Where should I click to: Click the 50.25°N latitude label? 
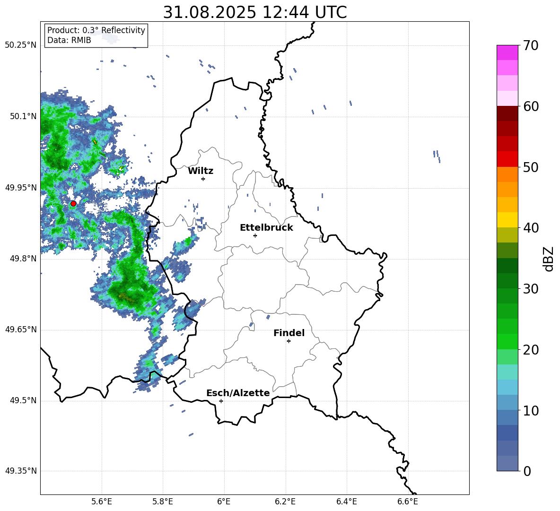pos(21,45)
